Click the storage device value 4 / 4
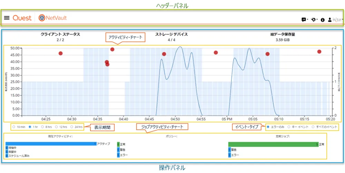Viewport: 345px width, 173px height. pos(171,40)
